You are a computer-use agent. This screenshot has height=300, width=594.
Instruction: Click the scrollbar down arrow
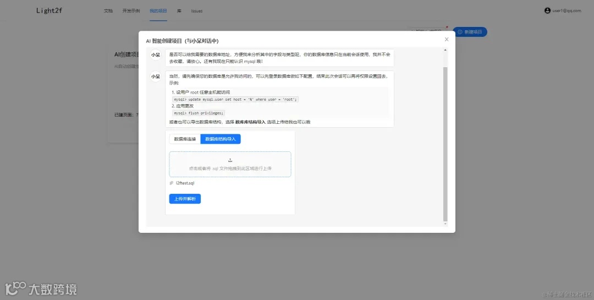coord(445,224)
